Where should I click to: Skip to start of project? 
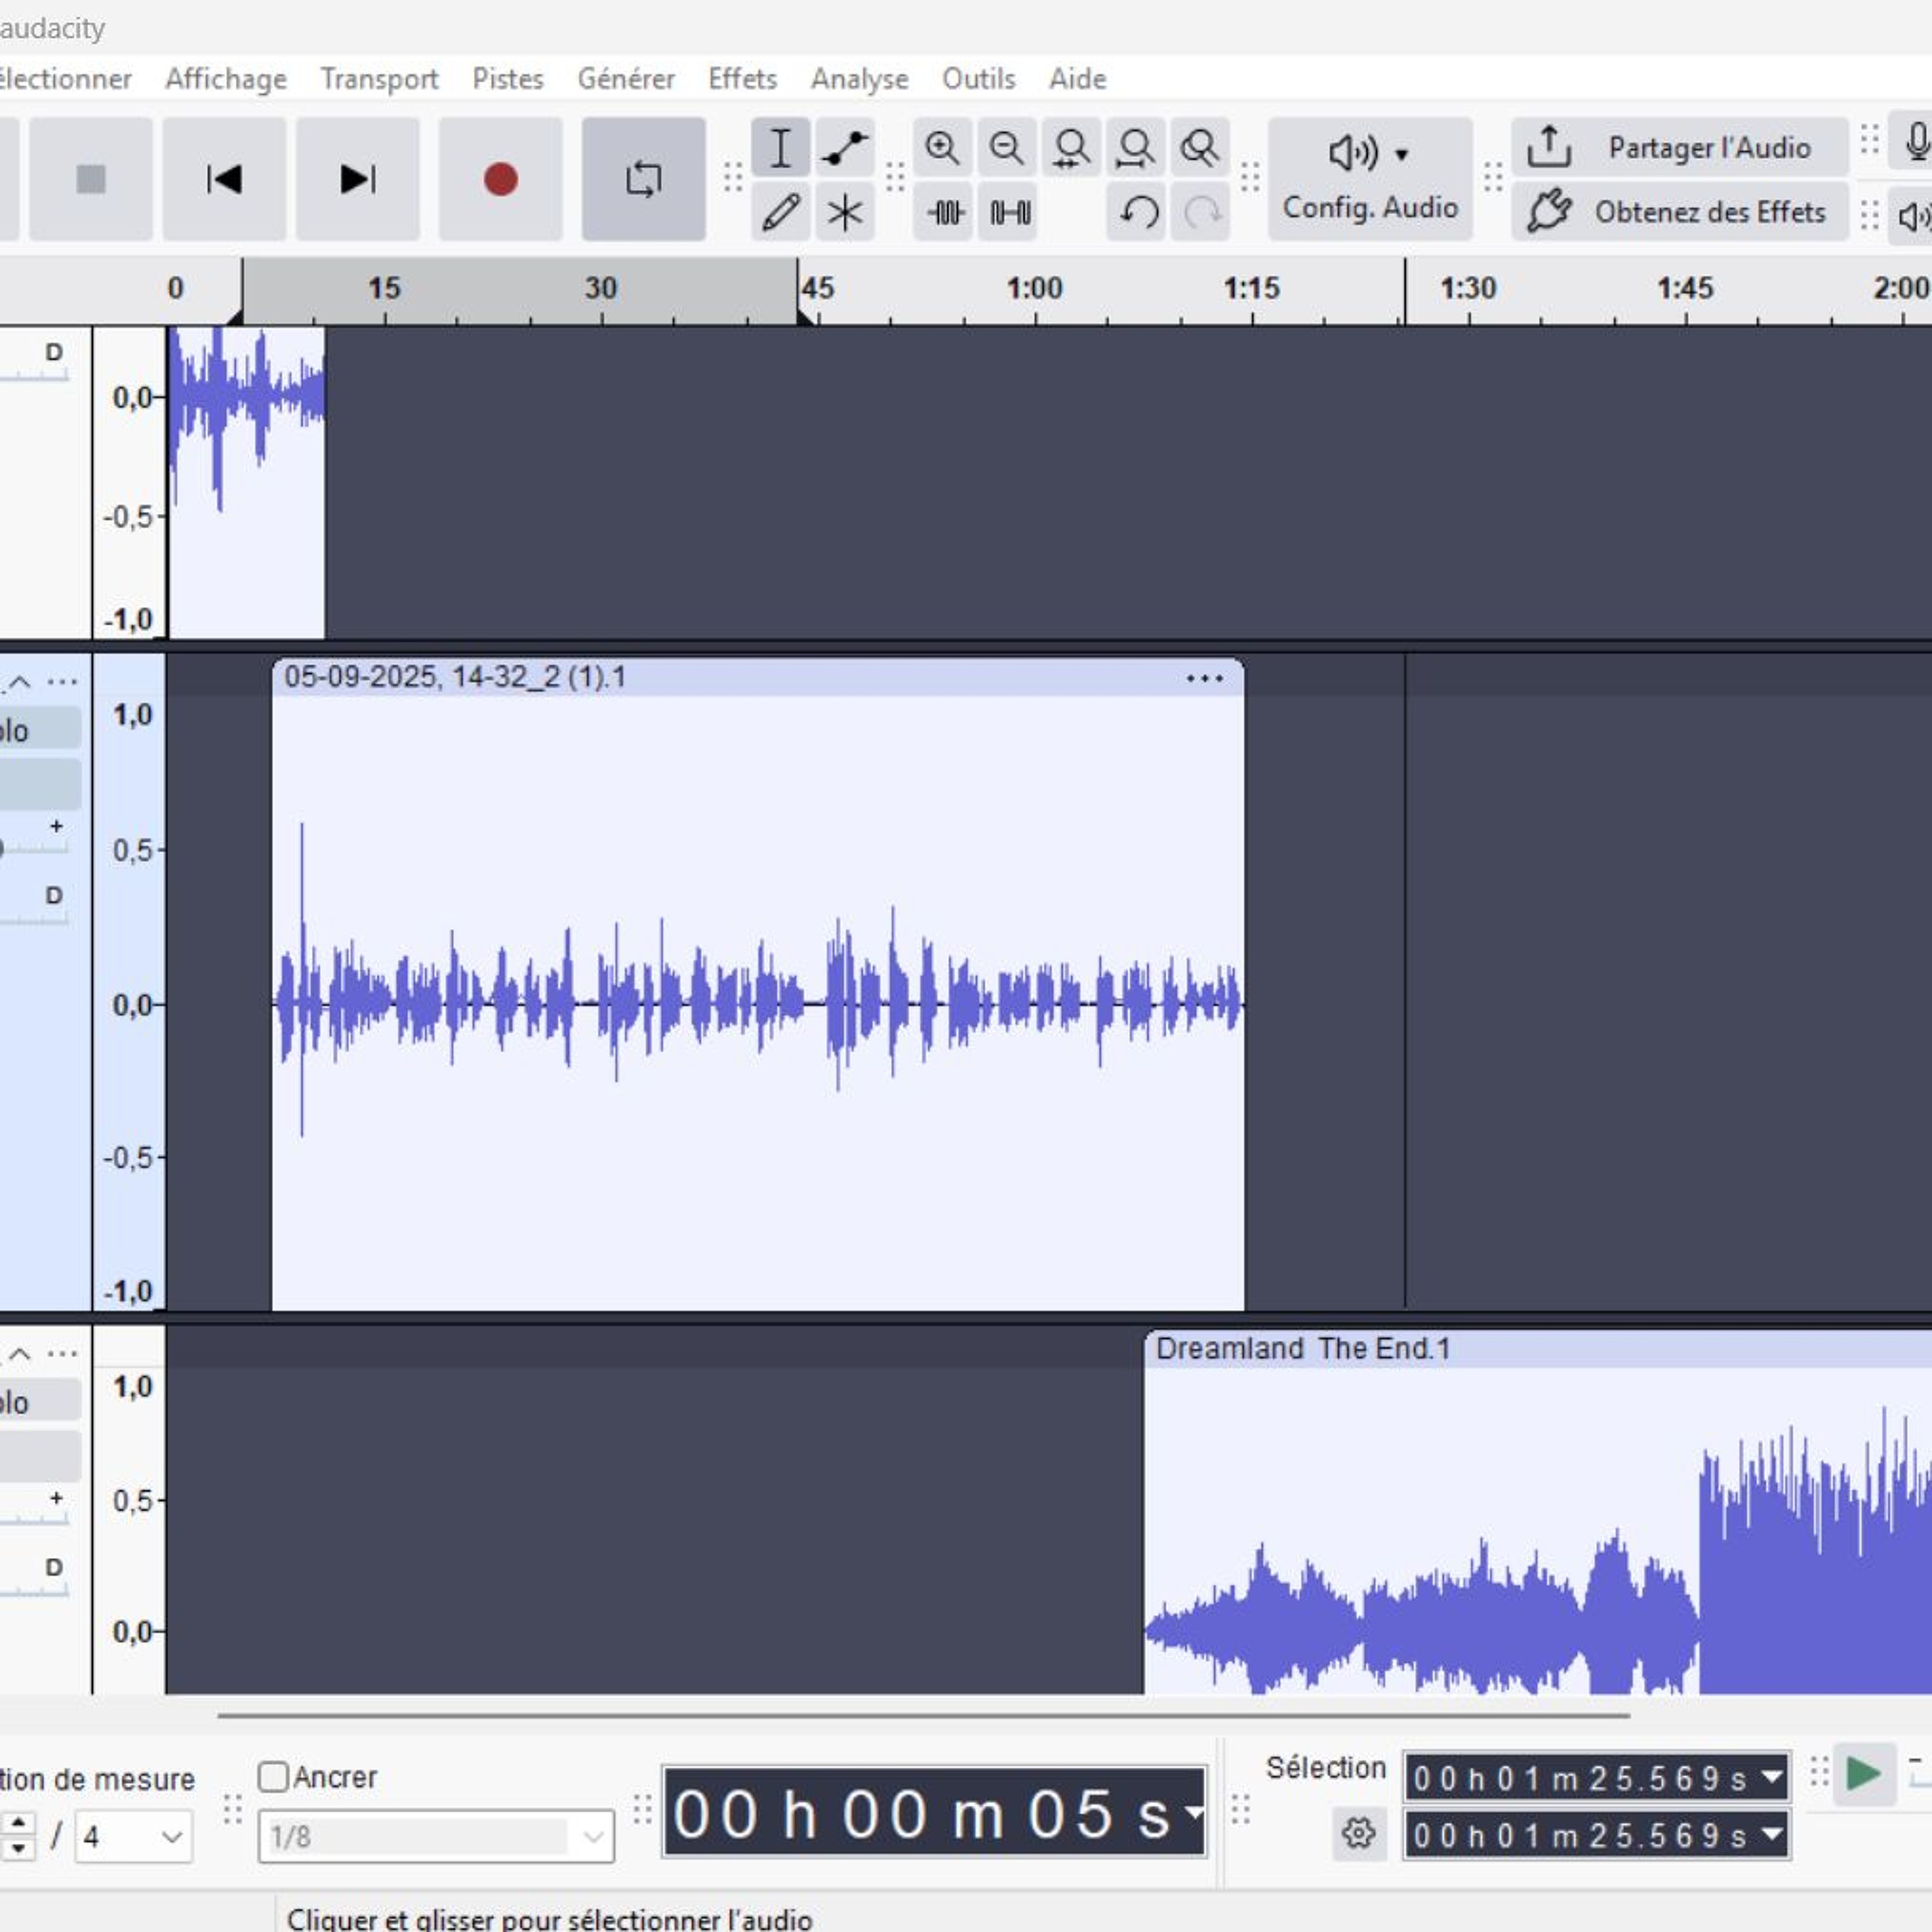224,179
